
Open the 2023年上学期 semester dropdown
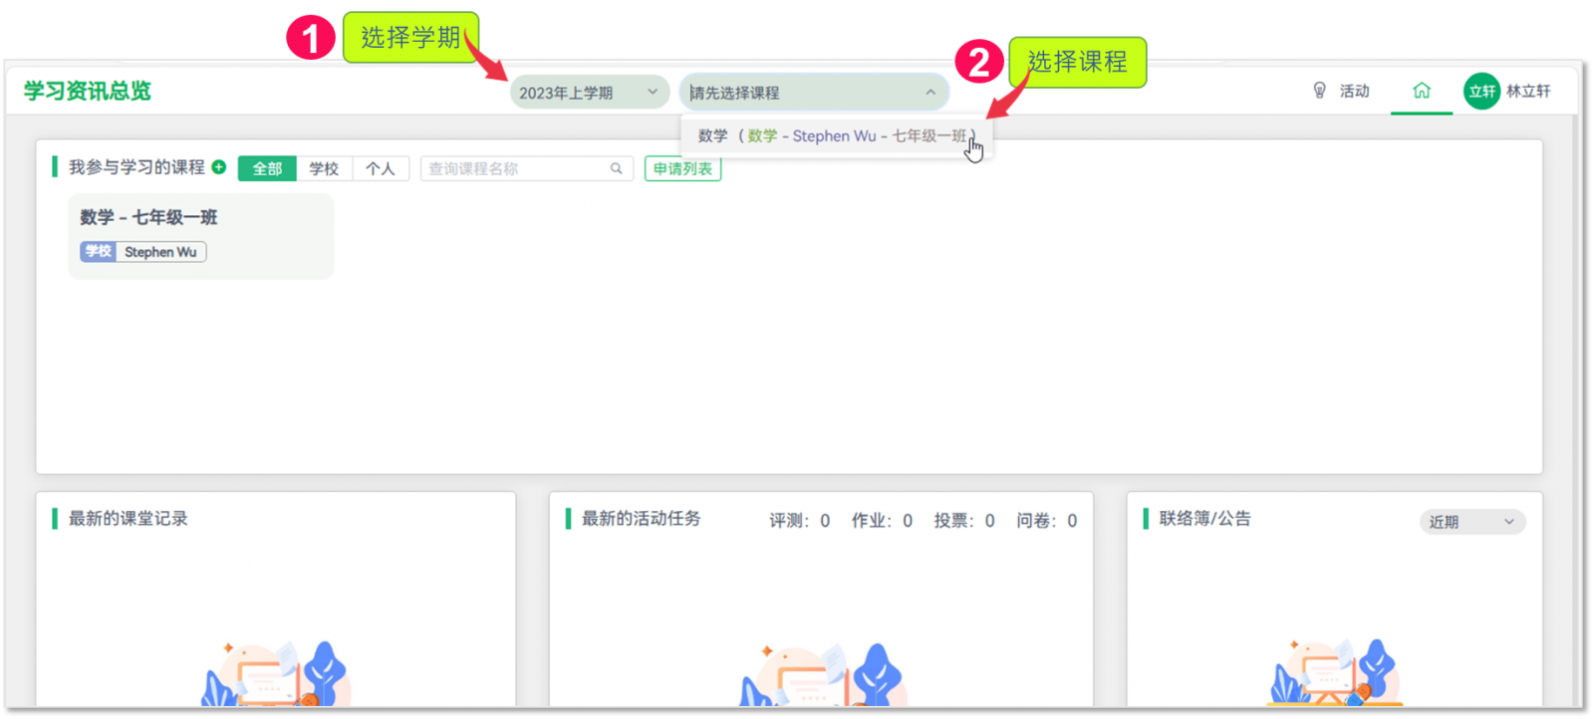click(x=578, y=93)
